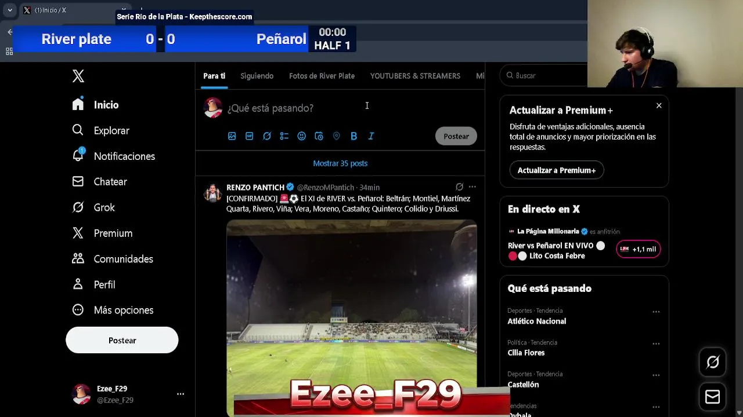Switch to YOUTUBERS & STREAMERS tab
The image size is (743, 417).
(415, 76)
